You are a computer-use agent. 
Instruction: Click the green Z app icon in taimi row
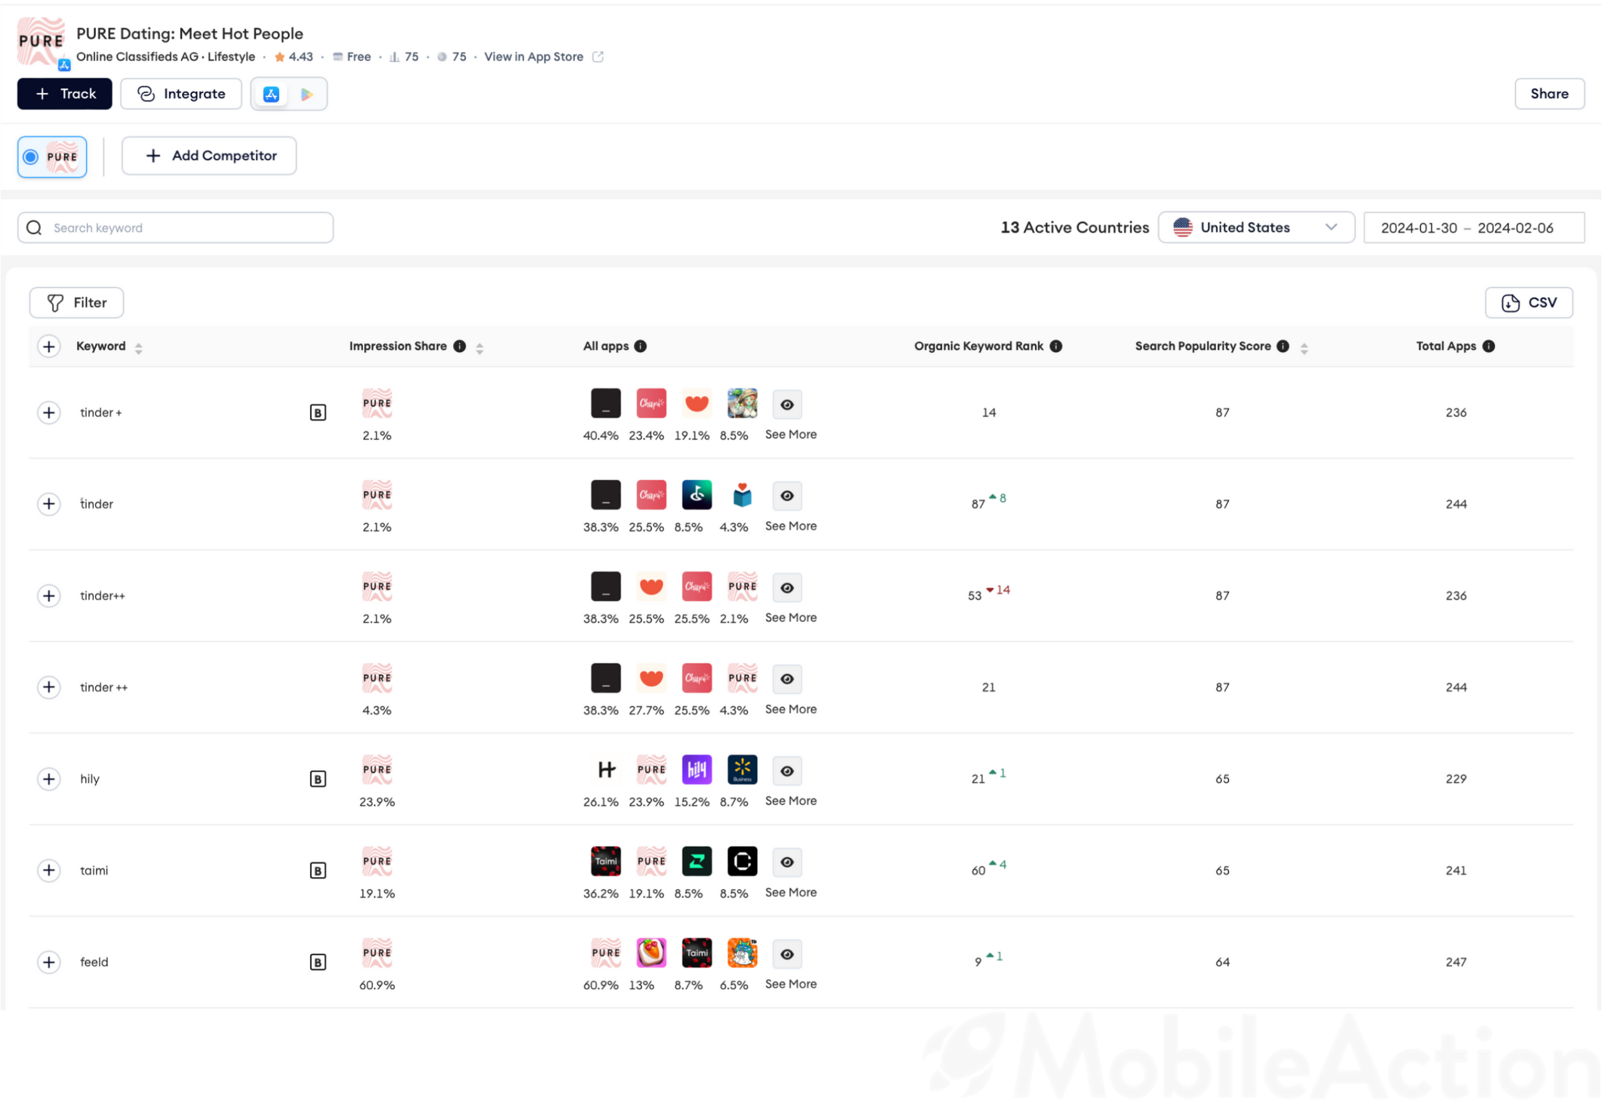coord(697,861)
